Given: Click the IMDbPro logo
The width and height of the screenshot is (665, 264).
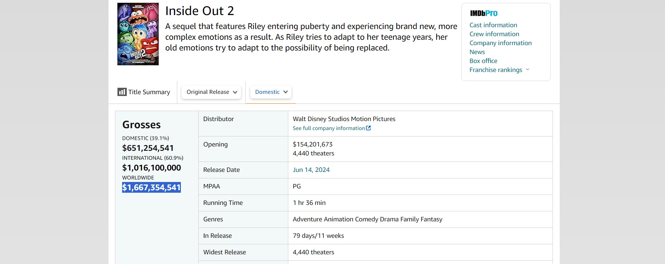Looking at the screenshot, I should pyautogui.click(x=483, y=13).
